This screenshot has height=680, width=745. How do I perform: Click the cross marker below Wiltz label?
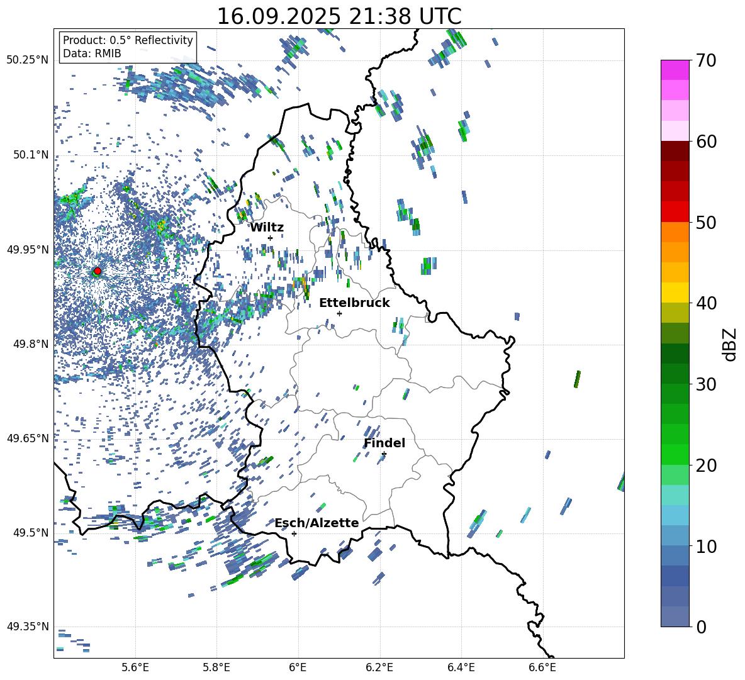(x=270, y=238)
